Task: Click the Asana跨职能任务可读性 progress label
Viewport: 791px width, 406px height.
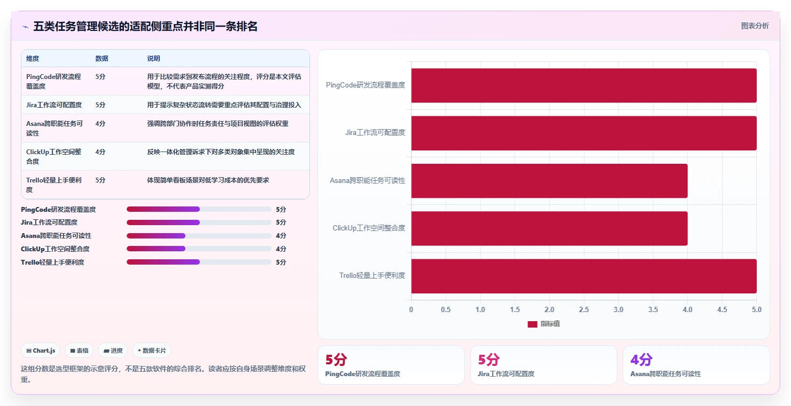Action: [56, 236]
